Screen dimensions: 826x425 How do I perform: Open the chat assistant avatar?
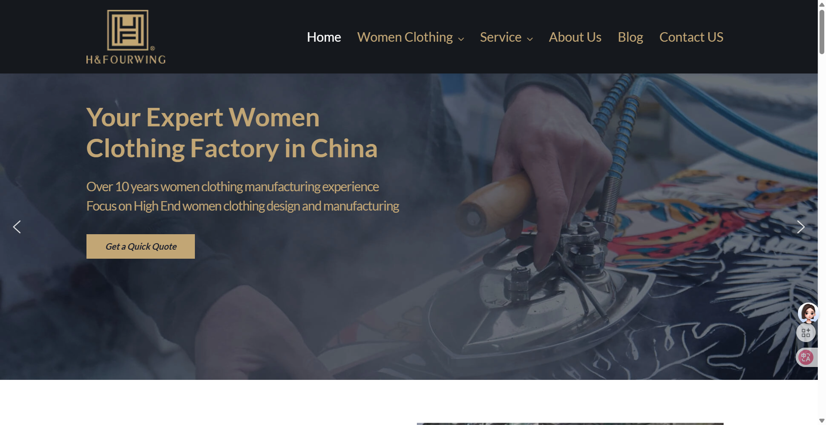pyautogui.click(x=808, y=312)
